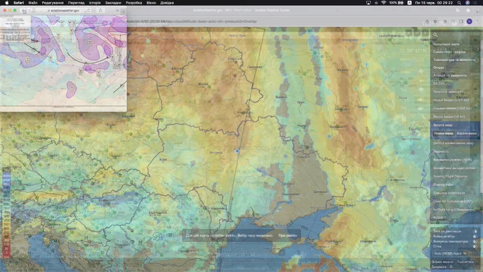Viewport: 483px width, 272px height.
Task: Open Auto (NEMS Auto) model dropdown
Action: (450, 254)
